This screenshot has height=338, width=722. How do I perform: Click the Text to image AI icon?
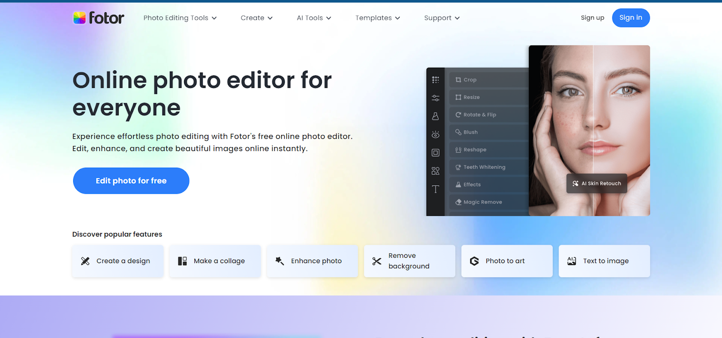pos(572,261)
